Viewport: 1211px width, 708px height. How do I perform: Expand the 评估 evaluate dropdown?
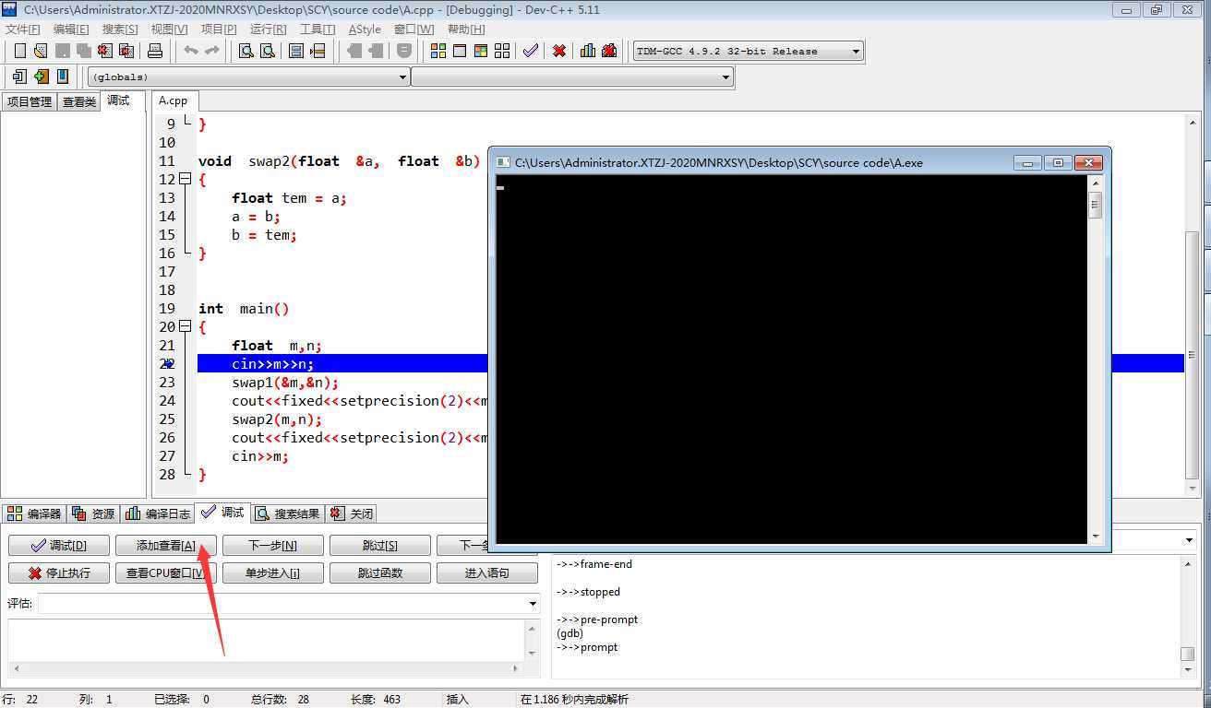coord(533,603)
